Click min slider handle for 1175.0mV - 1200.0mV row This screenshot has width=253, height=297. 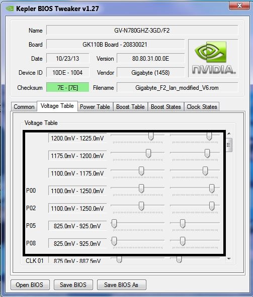click(148, 154)
